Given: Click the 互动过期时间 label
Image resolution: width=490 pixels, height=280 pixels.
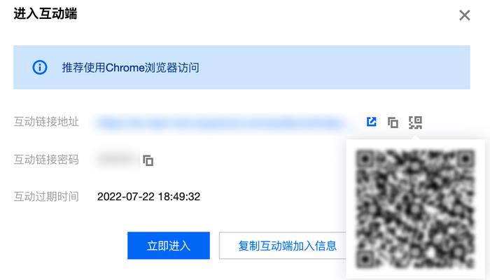Looking at the screenshot, I should (46, 197).
